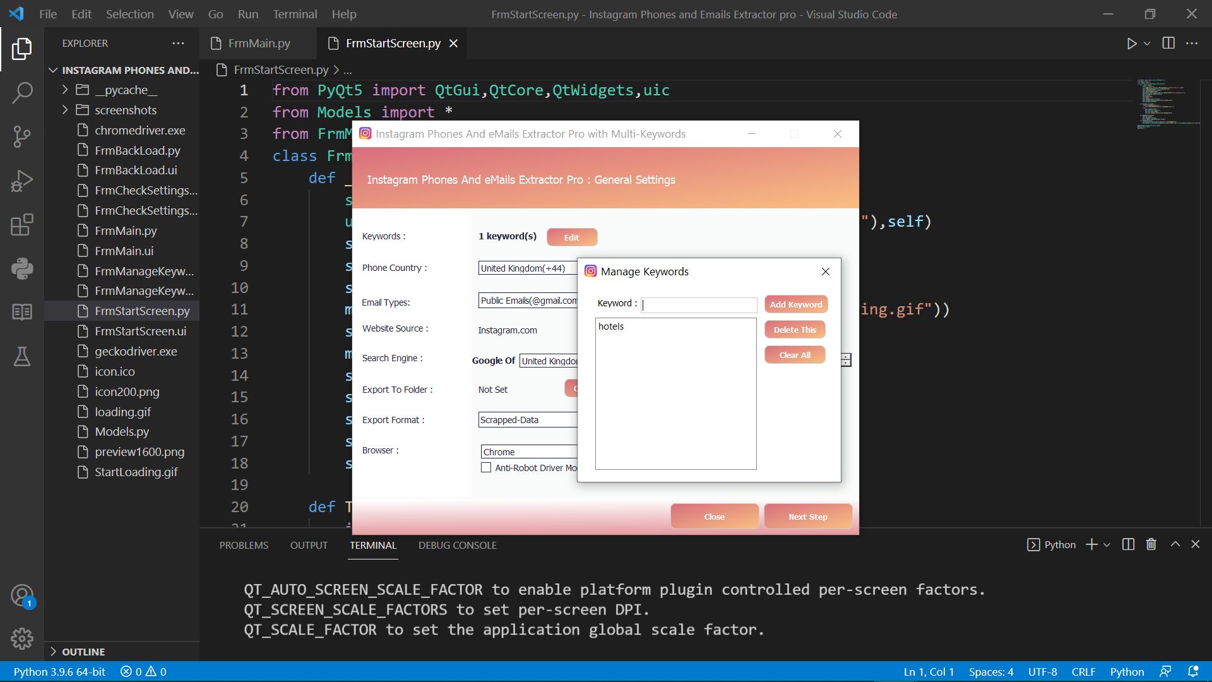Click Spaces: 4 indentation in status bar
1212x682 pixels.
pyautogui.click(x=991, y=672)
